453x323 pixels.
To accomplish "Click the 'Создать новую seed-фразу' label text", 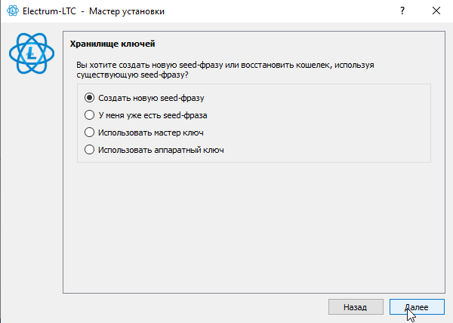I will coord(151,98).
